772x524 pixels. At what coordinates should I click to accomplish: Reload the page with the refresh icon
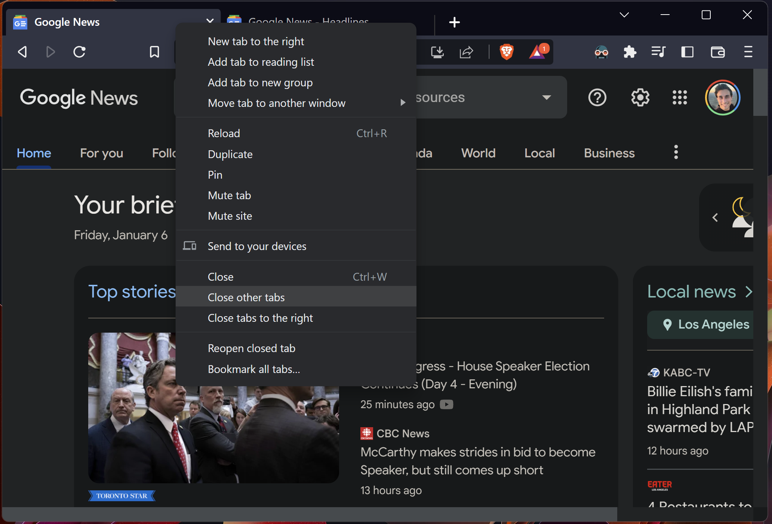point(79,52)
